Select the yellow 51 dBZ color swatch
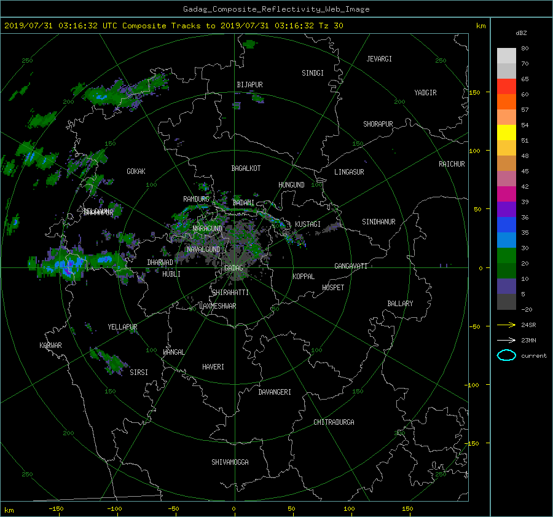The width and height of the screenshot is (553, 517). (x=506, y=132)
